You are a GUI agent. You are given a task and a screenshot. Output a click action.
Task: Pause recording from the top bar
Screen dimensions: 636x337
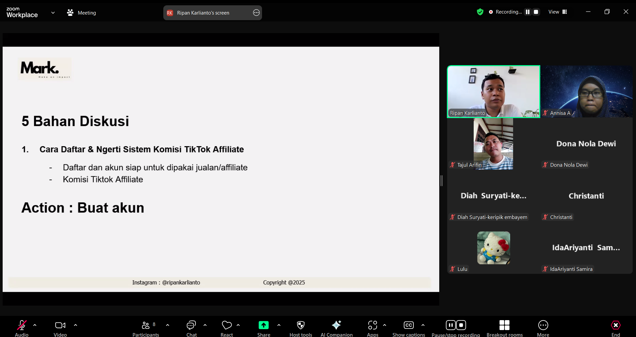click(x=528, y=12)
